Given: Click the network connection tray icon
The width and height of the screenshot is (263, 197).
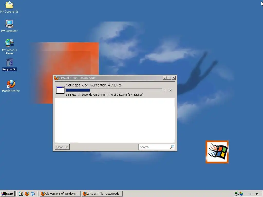Looking at the screenshot, I should click(x=237, y=194).
